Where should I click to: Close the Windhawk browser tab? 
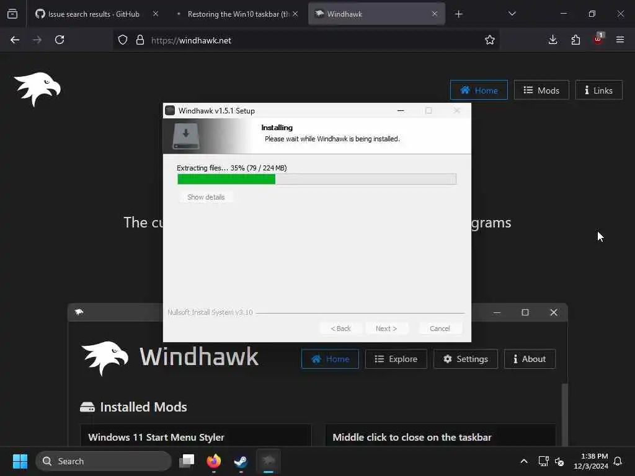point(435,14)
